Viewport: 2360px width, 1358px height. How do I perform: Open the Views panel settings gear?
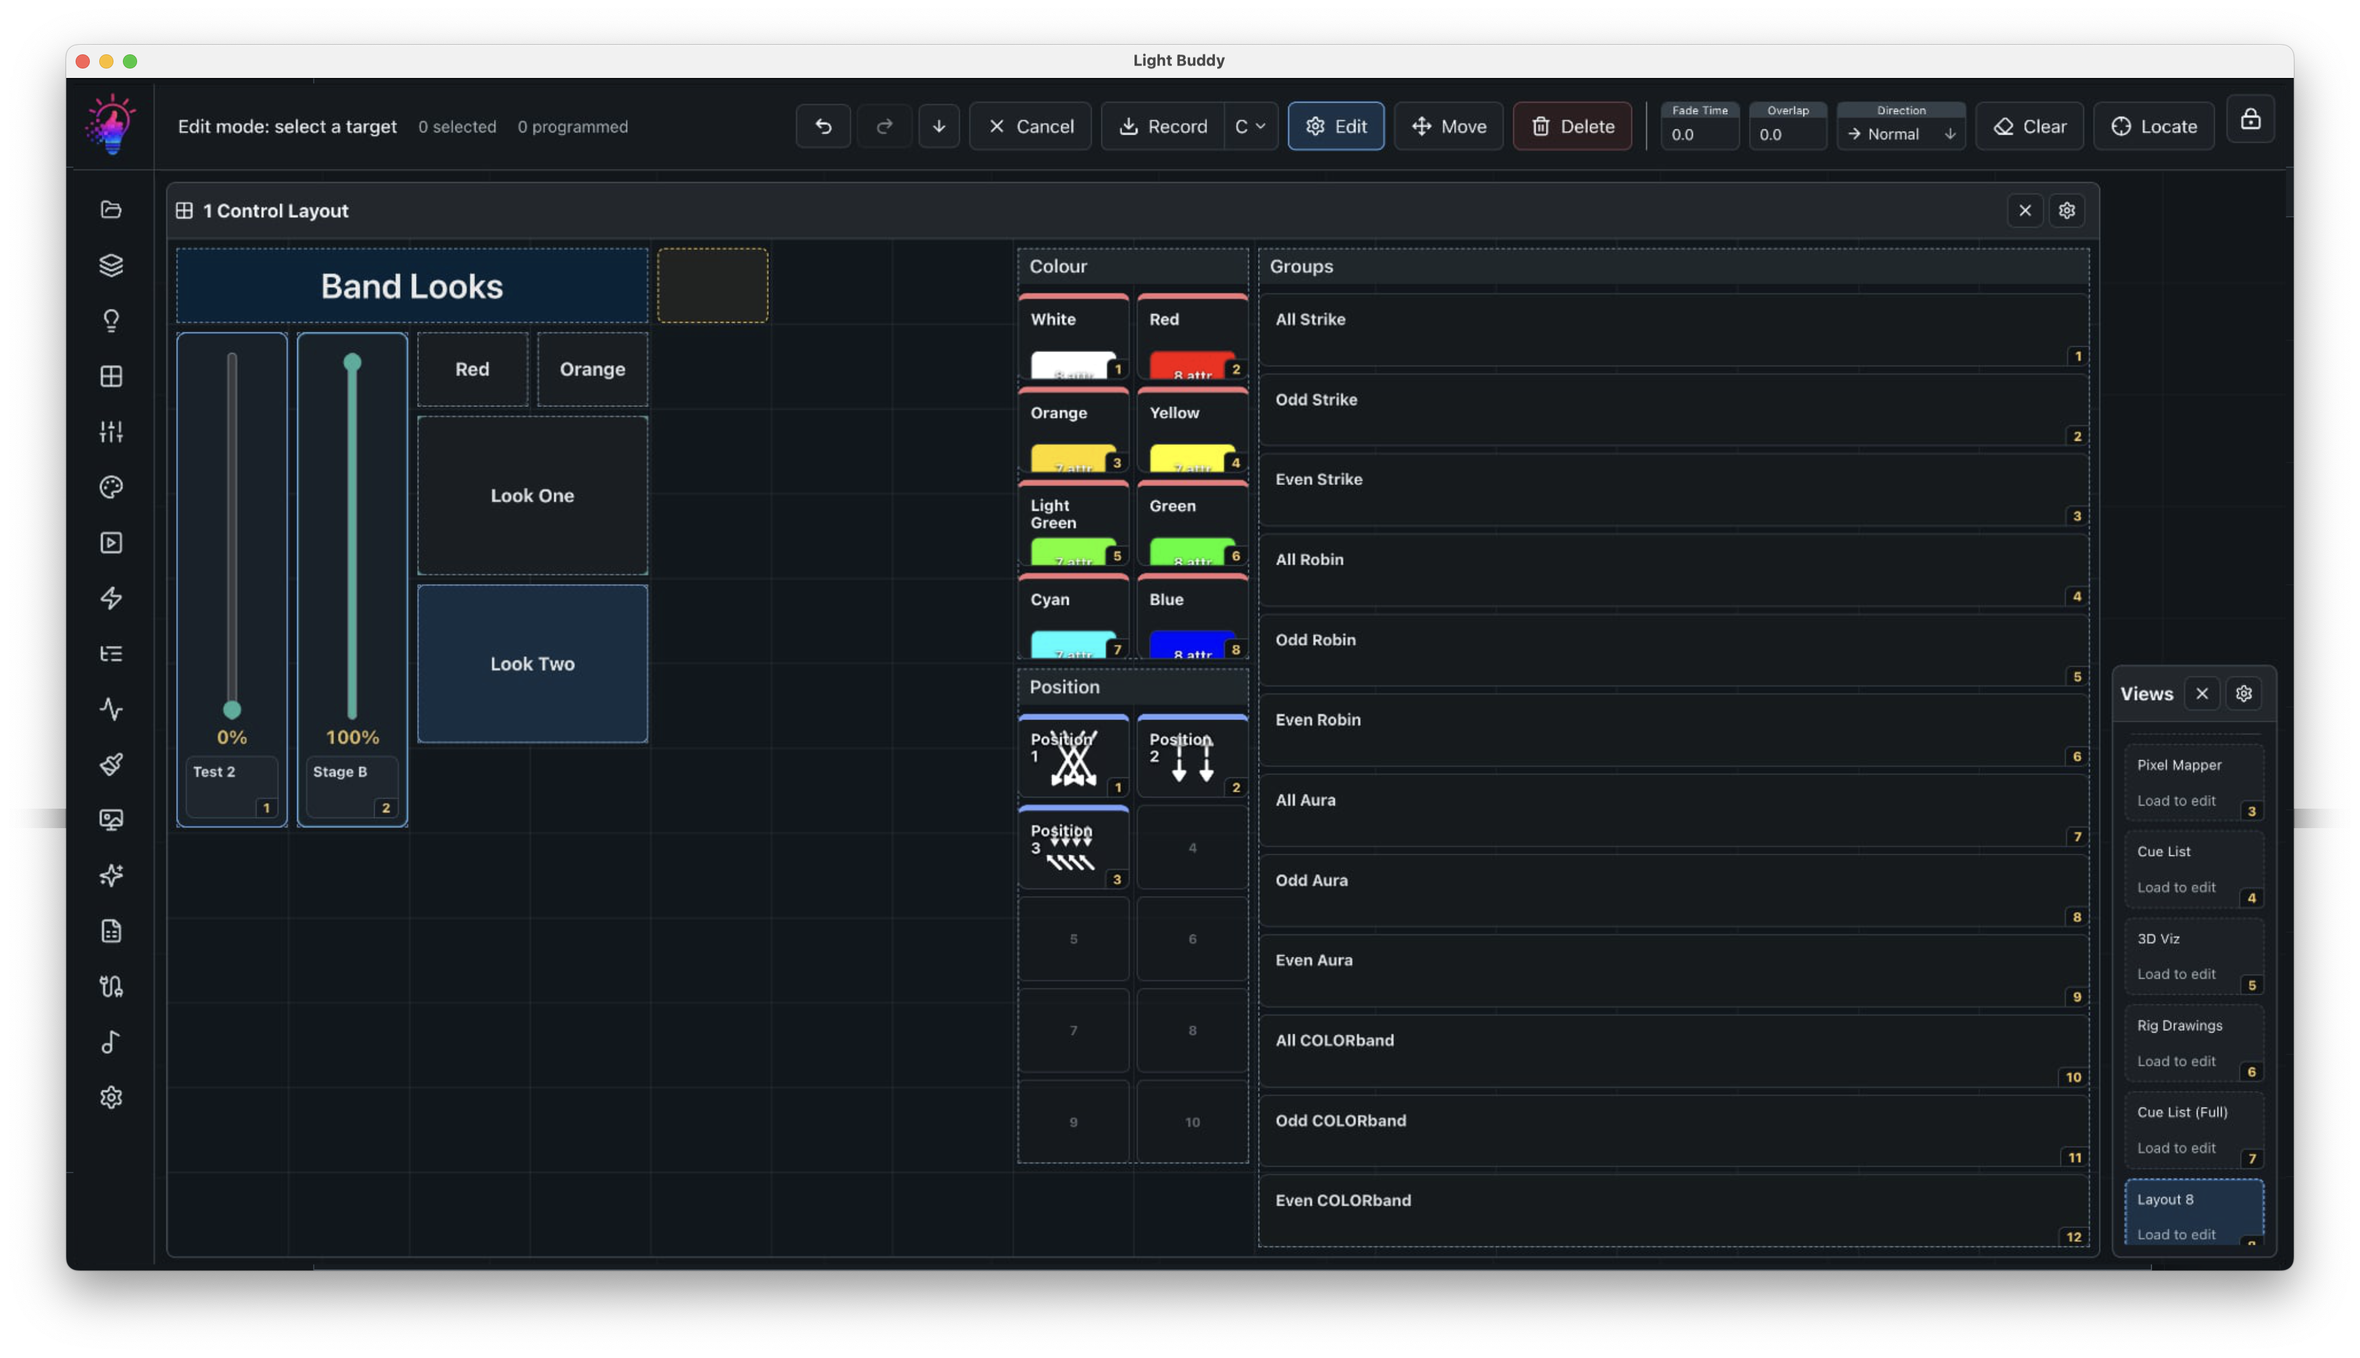[x=2244, y=694]
